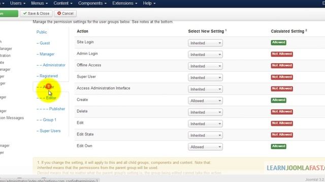The image size is (325, 182).
Task: Open the Help menu
Action: pos(149,4)
